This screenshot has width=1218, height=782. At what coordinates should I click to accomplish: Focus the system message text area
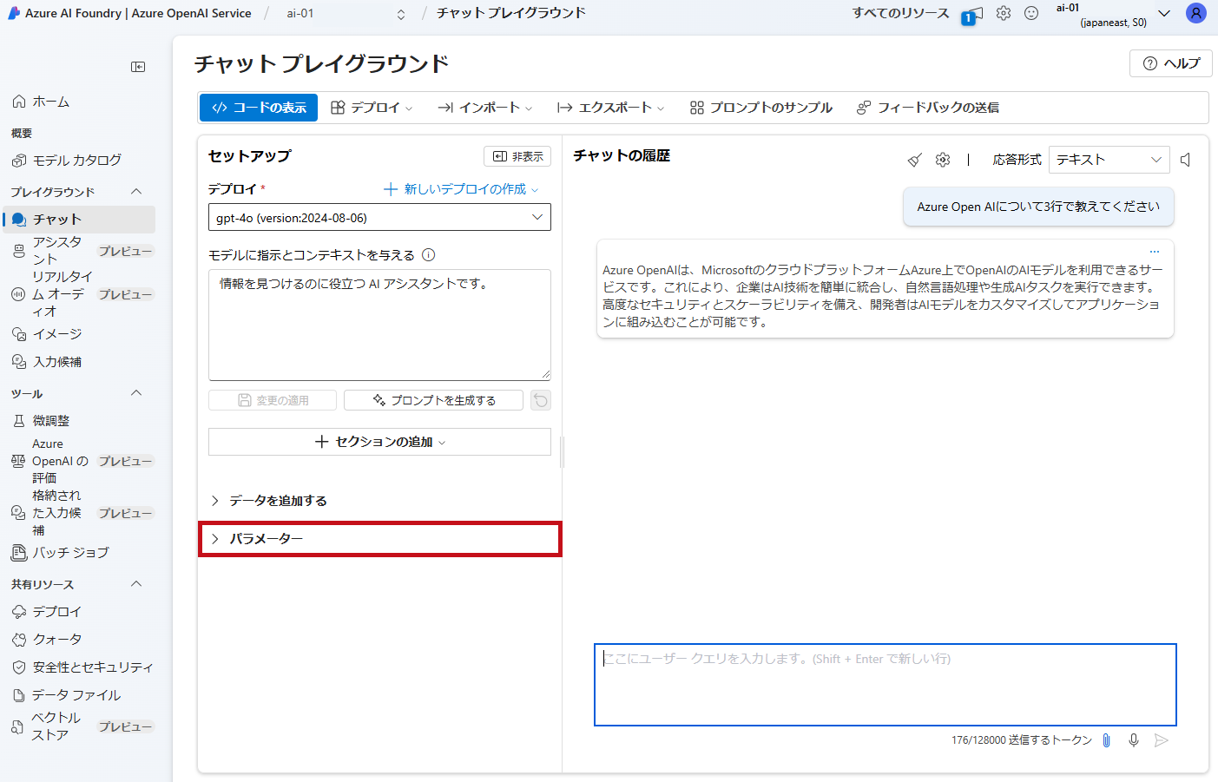click(x=379, y=325)
